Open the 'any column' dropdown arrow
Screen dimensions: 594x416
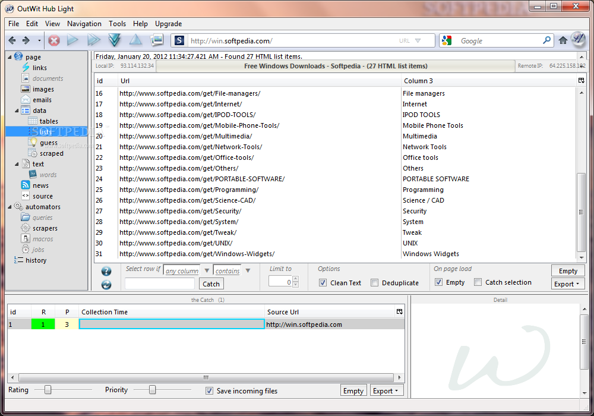pyautogui.click(x=207, y=270)
